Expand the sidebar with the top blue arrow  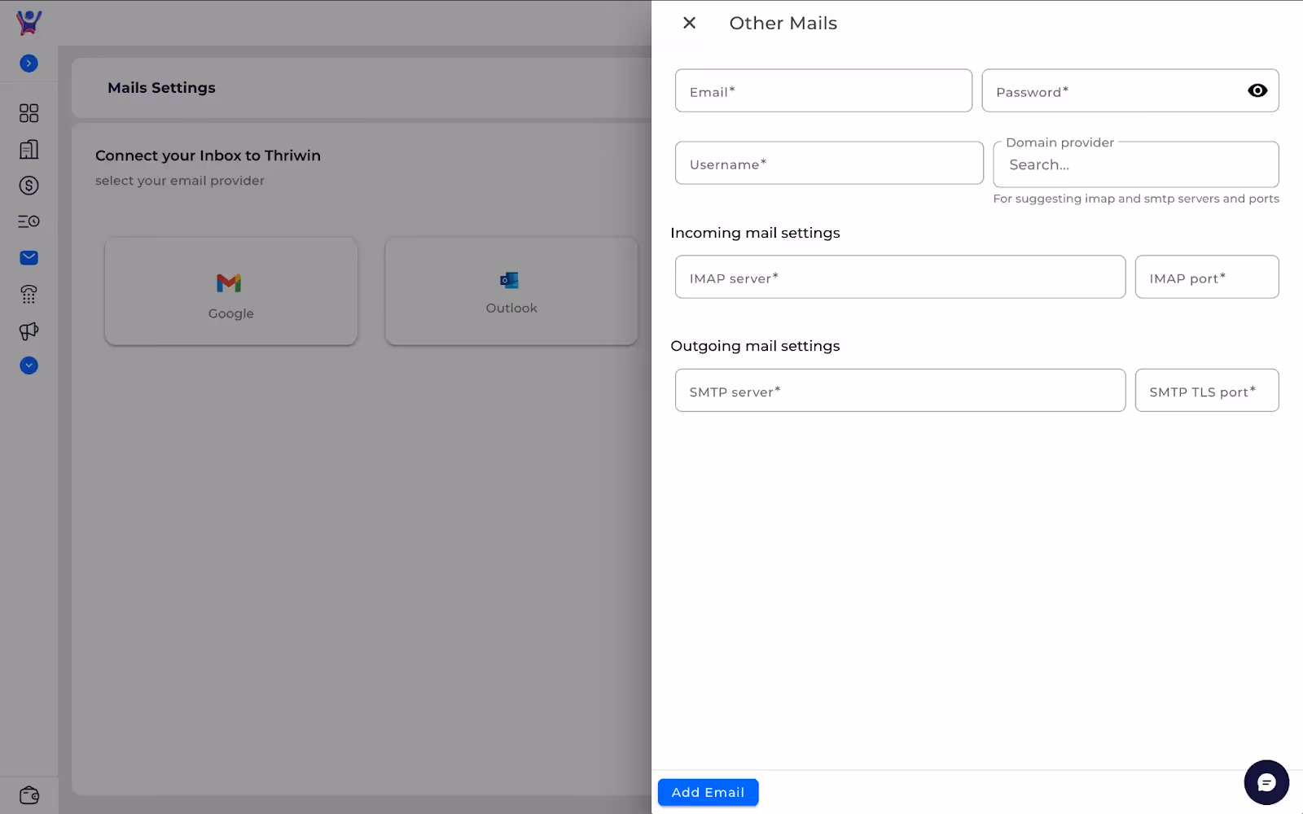(29, 63)
